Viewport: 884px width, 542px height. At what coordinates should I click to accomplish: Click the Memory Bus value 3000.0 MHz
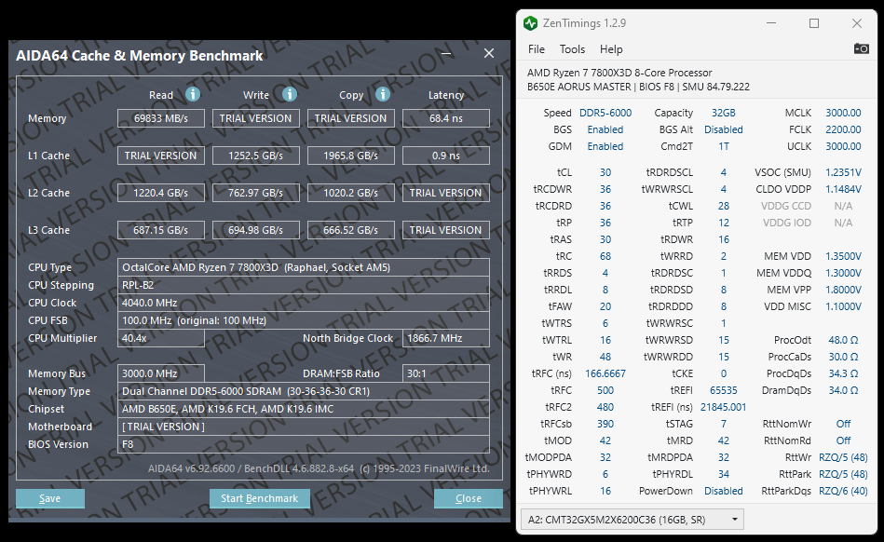coord(160,373)
